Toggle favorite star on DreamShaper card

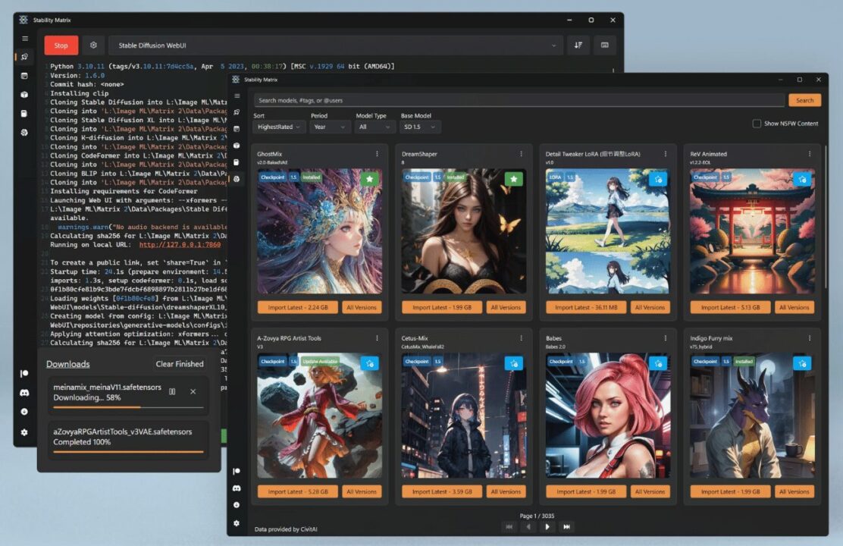tap(513, 179)
